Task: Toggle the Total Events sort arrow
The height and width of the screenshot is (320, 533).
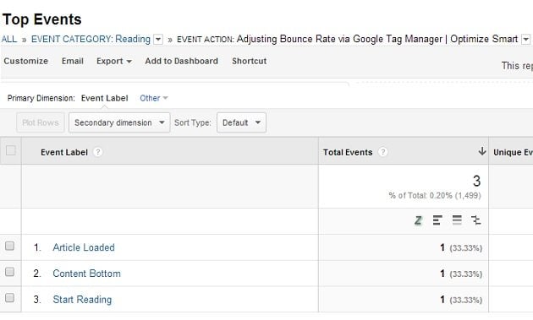Action: tap(481, 151)
